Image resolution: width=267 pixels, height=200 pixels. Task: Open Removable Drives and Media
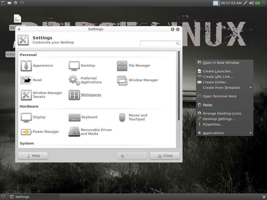74,132
